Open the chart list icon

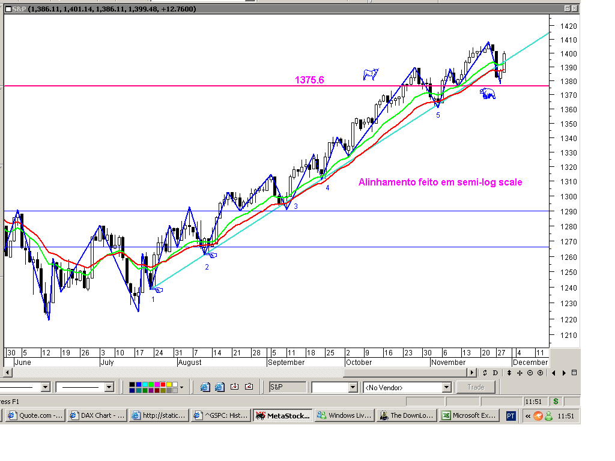pos(574,373)
